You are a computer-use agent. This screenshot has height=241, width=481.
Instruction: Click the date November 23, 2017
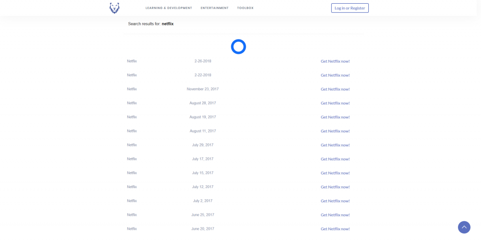203,89
